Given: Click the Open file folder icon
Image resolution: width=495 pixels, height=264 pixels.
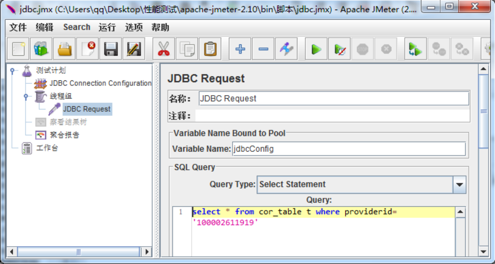Looking at the screenshot, I should tap(64, 49).
